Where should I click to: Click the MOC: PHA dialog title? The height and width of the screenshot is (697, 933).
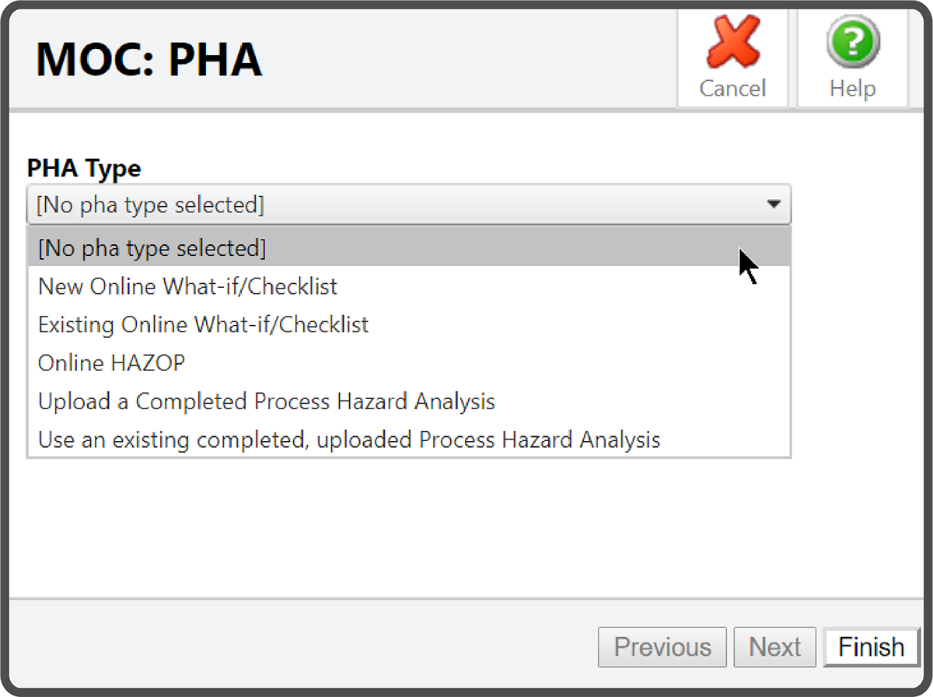147,58
